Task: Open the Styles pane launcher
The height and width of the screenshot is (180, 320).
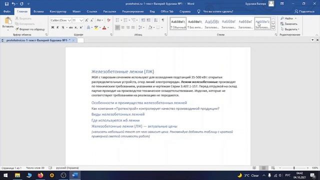Action: click(275, 34)
